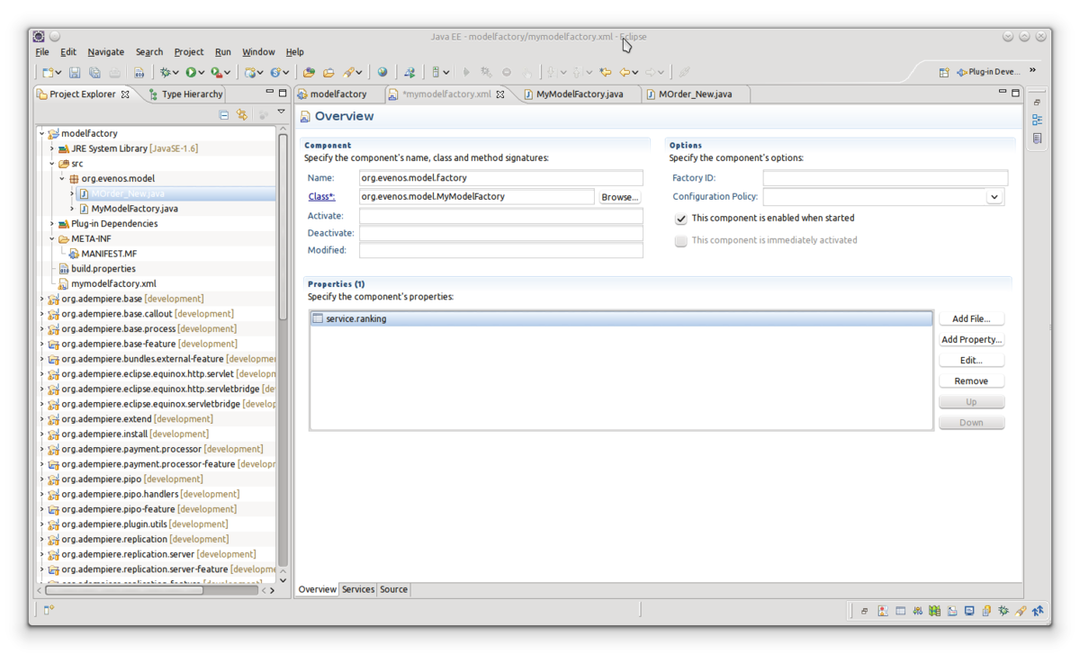
Task: Click the Add Property... button
Action: tap(971, 340)
